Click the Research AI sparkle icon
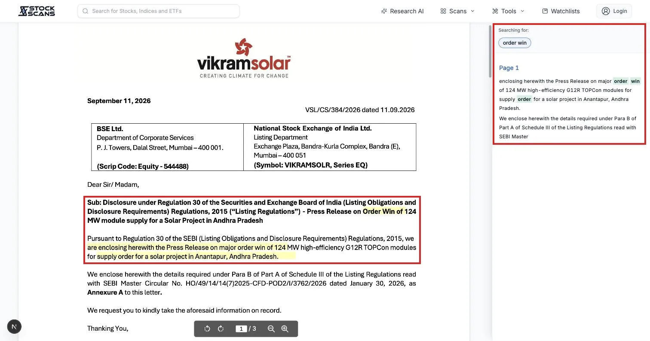The width and height of the screenshot is (650, 341). click(384, 11)
